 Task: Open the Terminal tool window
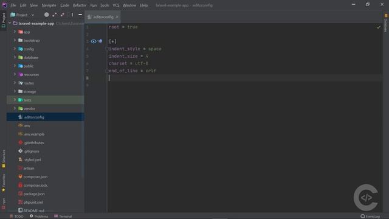point(63,217)
